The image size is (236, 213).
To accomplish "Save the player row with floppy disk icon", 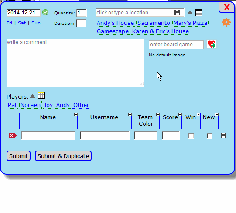I will click(x=223, y=136).
